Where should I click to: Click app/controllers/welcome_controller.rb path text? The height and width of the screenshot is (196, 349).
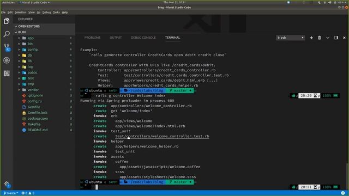coord(151,106)
